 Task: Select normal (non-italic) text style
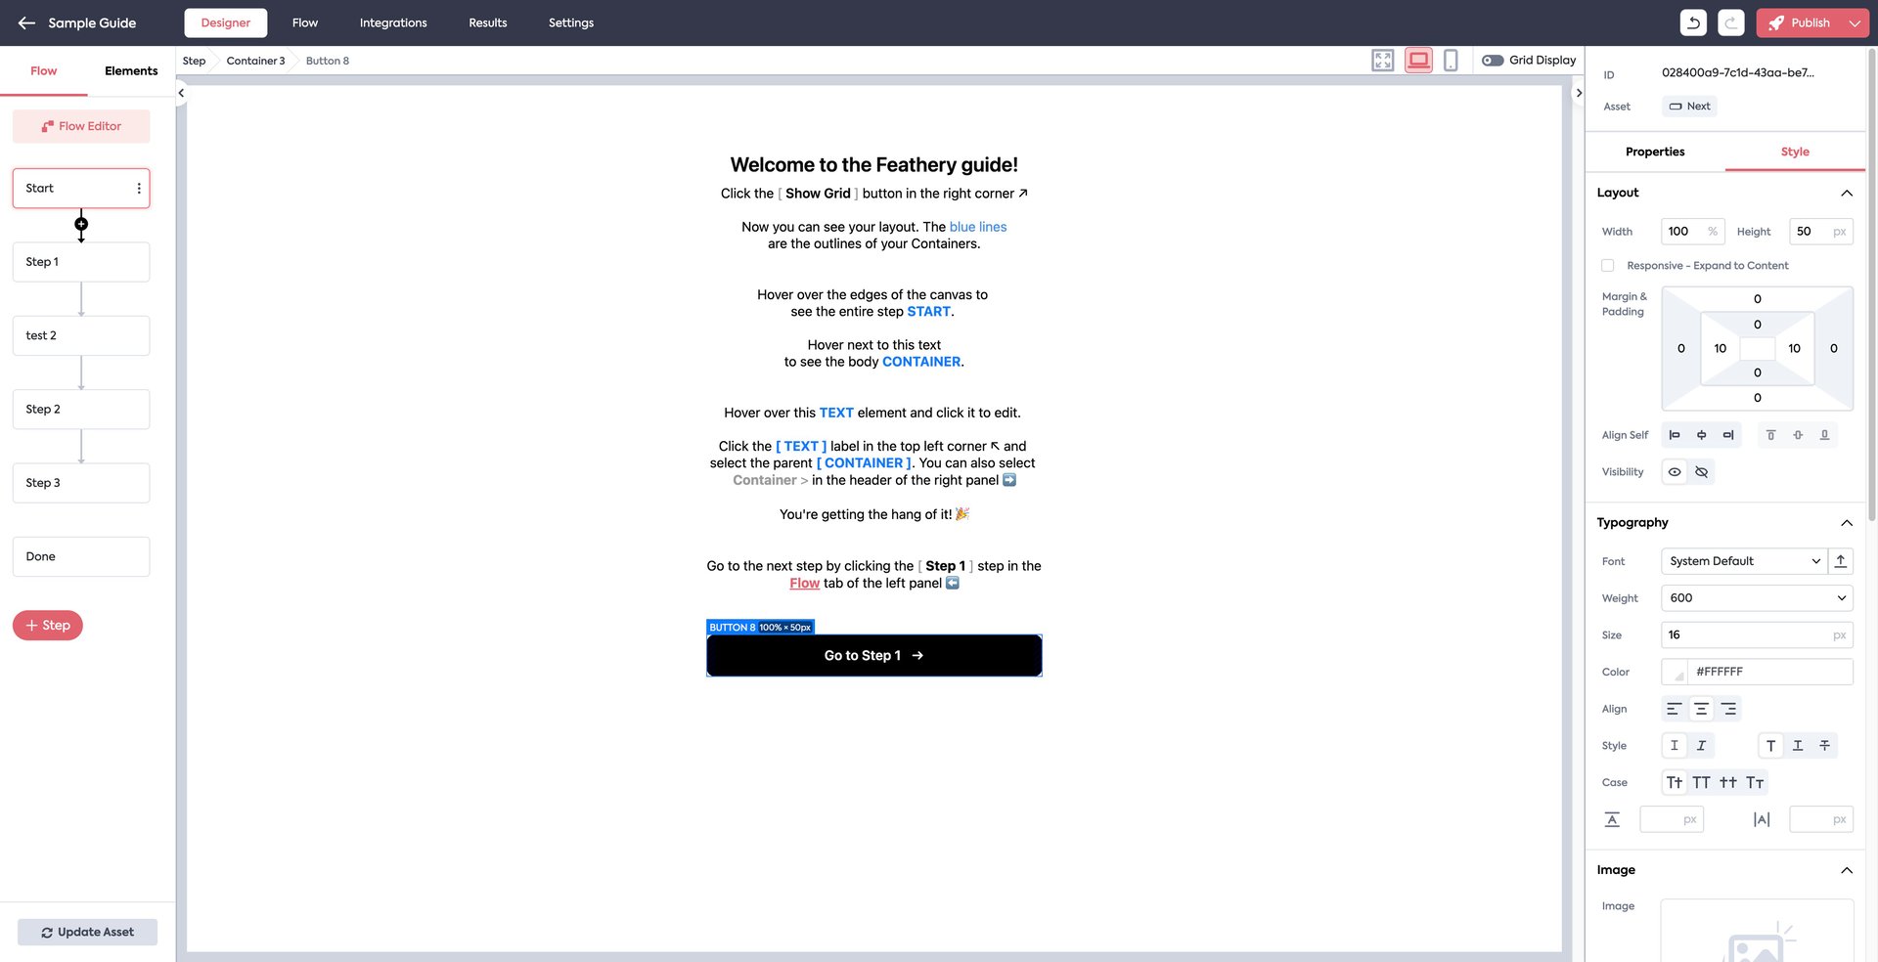[x=1675, y=746]
